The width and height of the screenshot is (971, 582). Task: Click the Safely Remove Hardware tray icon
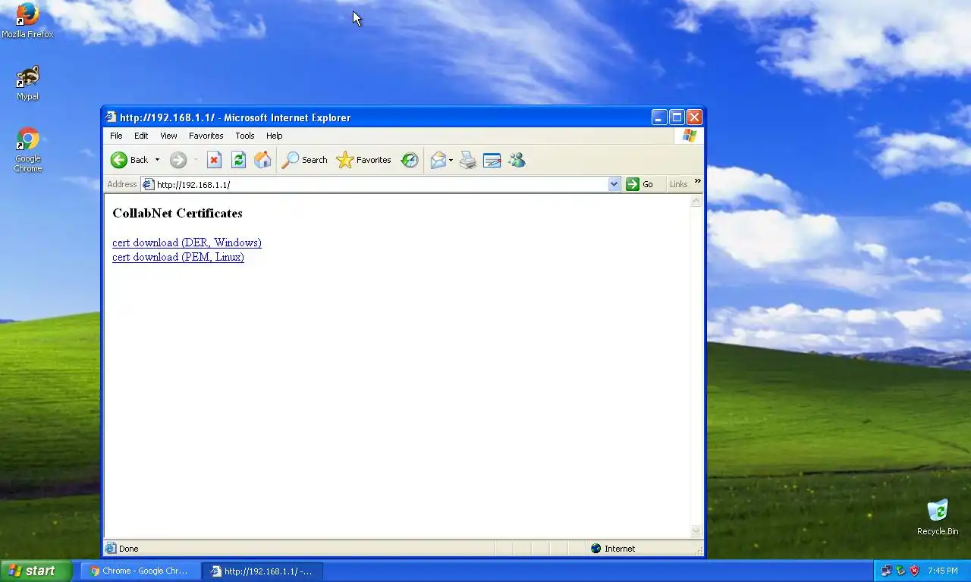click(x=900, y=571)
